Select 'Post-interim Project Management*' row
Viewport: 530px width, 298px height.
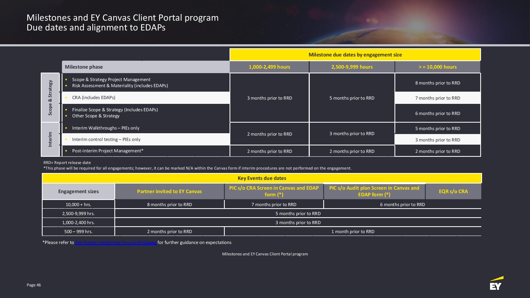coord(146,151)
